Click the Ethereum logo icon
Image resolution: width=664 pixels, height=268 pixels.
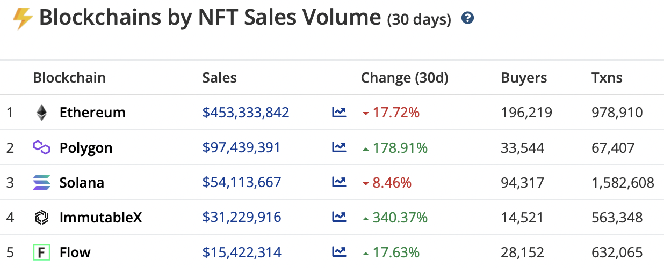click(x=41, y=113)
